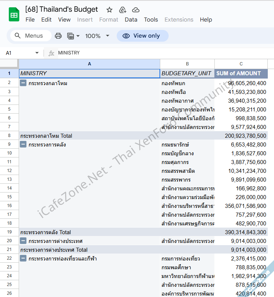The image size is (274, 297).
Task: Collapse the กระทรวงการคลัง pivot group
Action: tap(23, 145)
